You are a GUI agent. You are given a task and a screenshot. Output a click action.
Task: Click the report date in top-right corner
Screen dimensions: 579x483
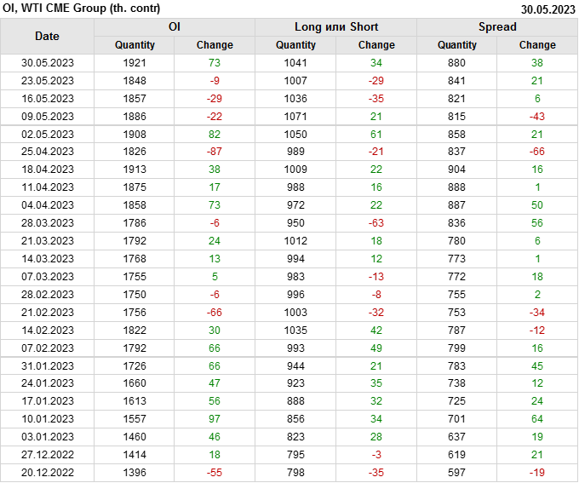547,9
